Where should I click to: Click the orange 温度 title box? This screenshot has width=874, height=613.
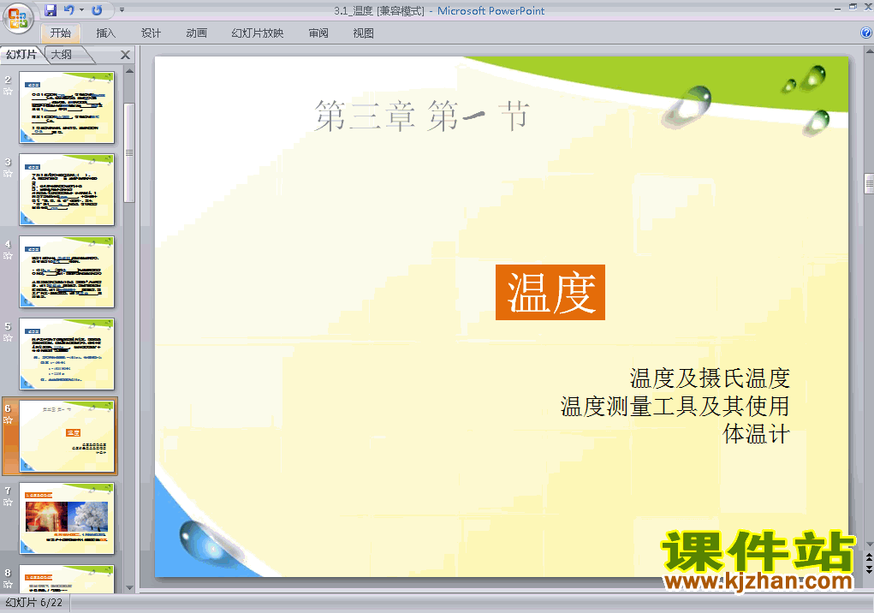tap(550, 292)
